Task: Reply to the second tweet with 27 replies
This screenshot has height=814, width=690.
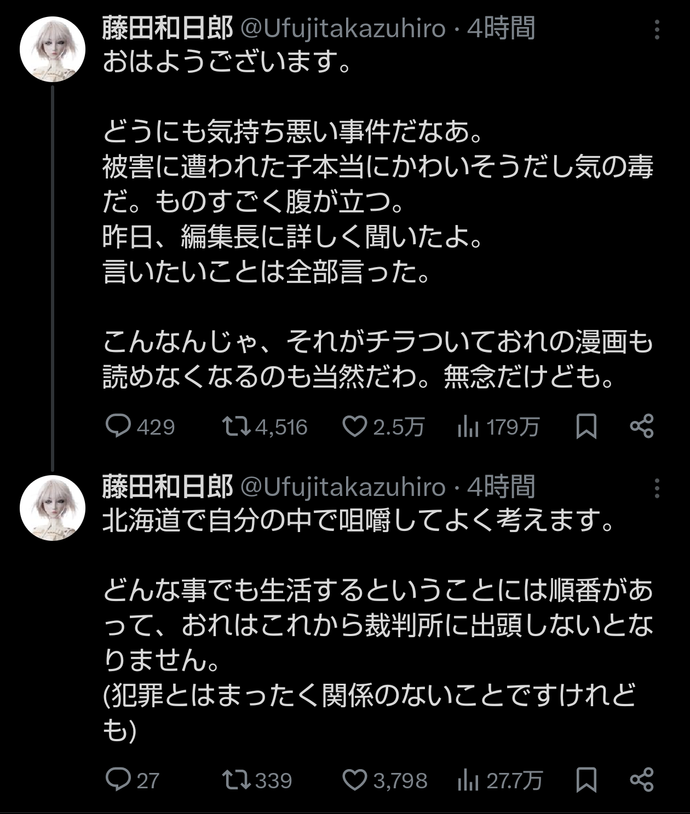Action: pos(118,780)
